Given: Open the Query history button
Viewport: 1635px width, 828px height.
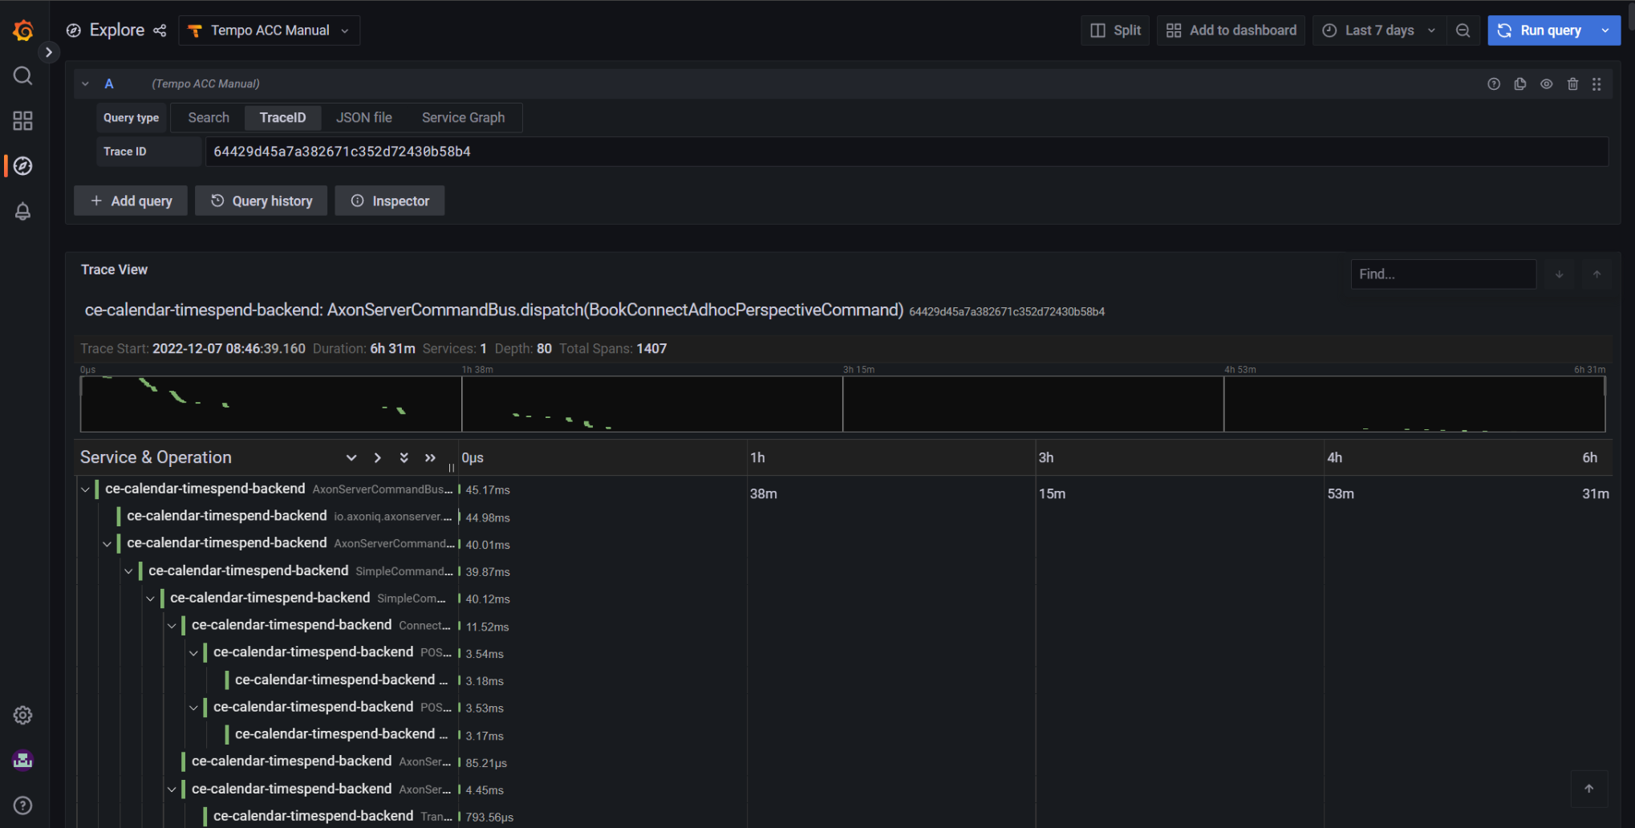Looking at the screenshot, I should pyautogui.click(x=262, y=201).
